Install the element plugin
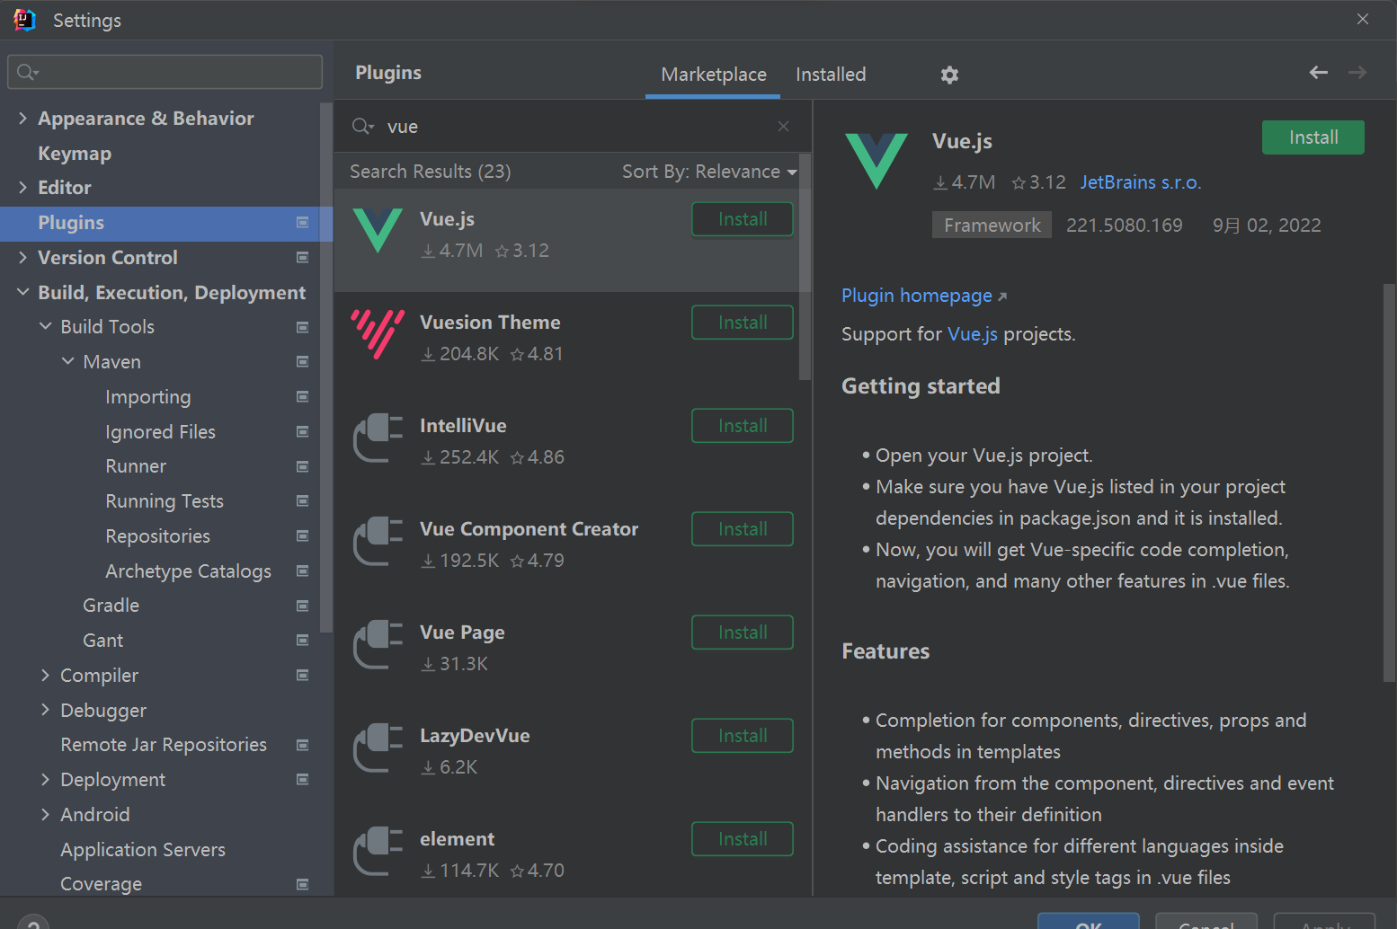The image size is (1397, 929). tap(743, 839)
